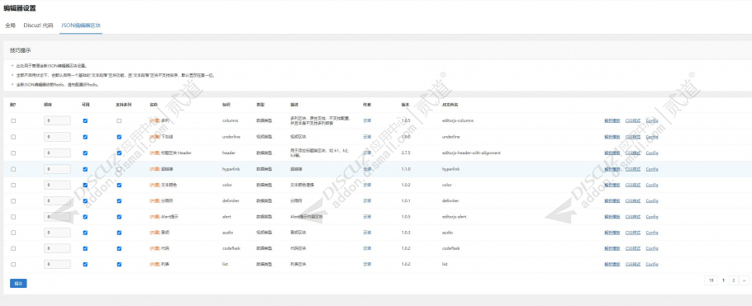Open the 全局 tab

[x=11, y=26]
